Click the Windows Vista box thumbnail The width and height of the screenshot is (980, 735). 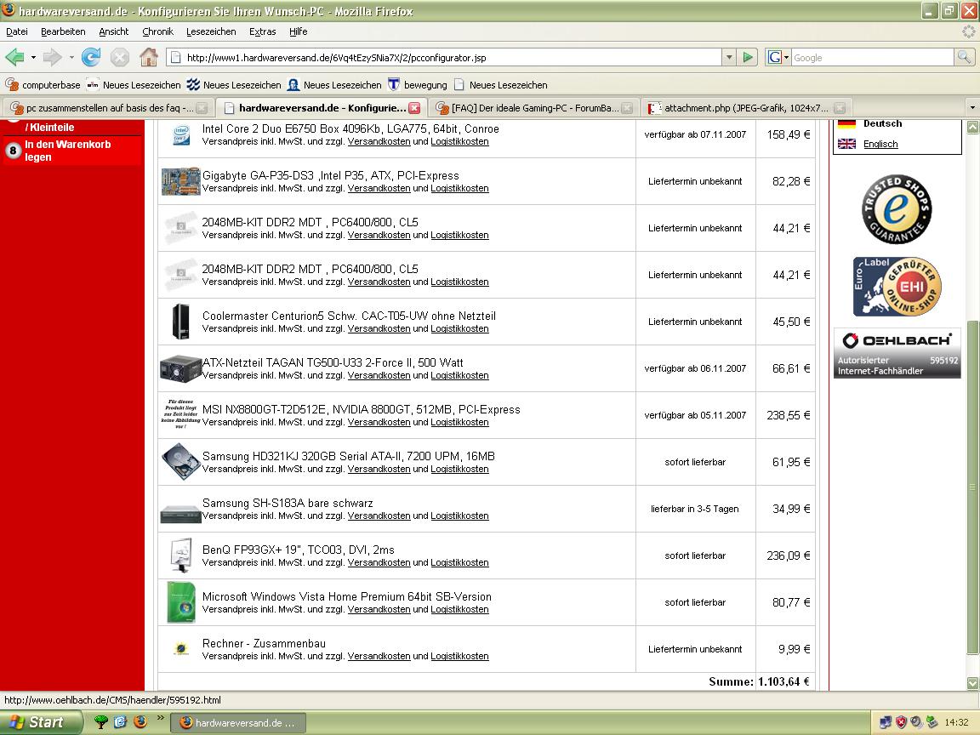pos(180,602)
